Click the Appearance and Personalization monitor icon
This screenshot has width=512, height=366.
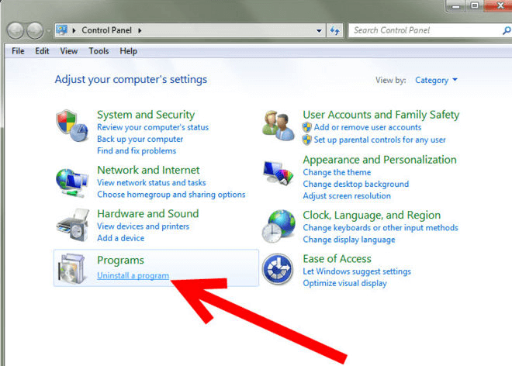point(278,173)
